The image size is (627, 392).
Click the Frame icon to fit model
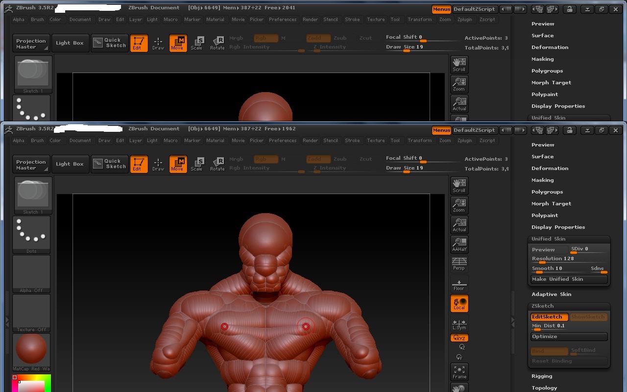(x=459, y=371)
